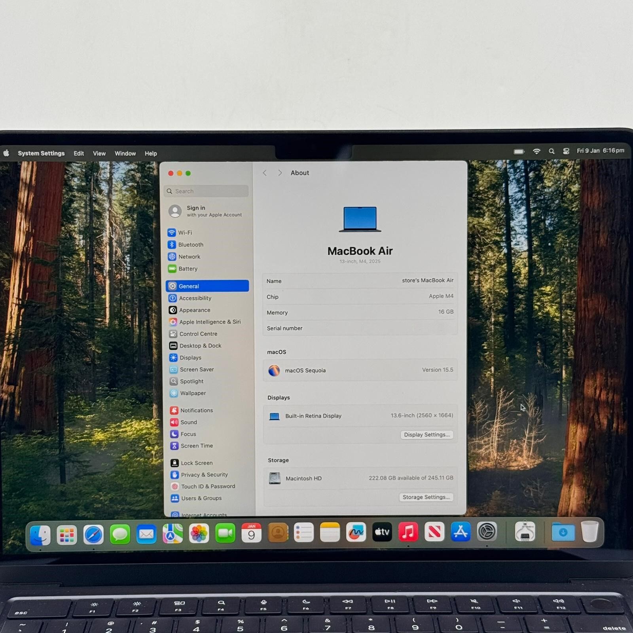The height and width of the screenshot is (633, 633).
Task: Open the Window menu
Action: pyautogui.click(x=125, y=154)
